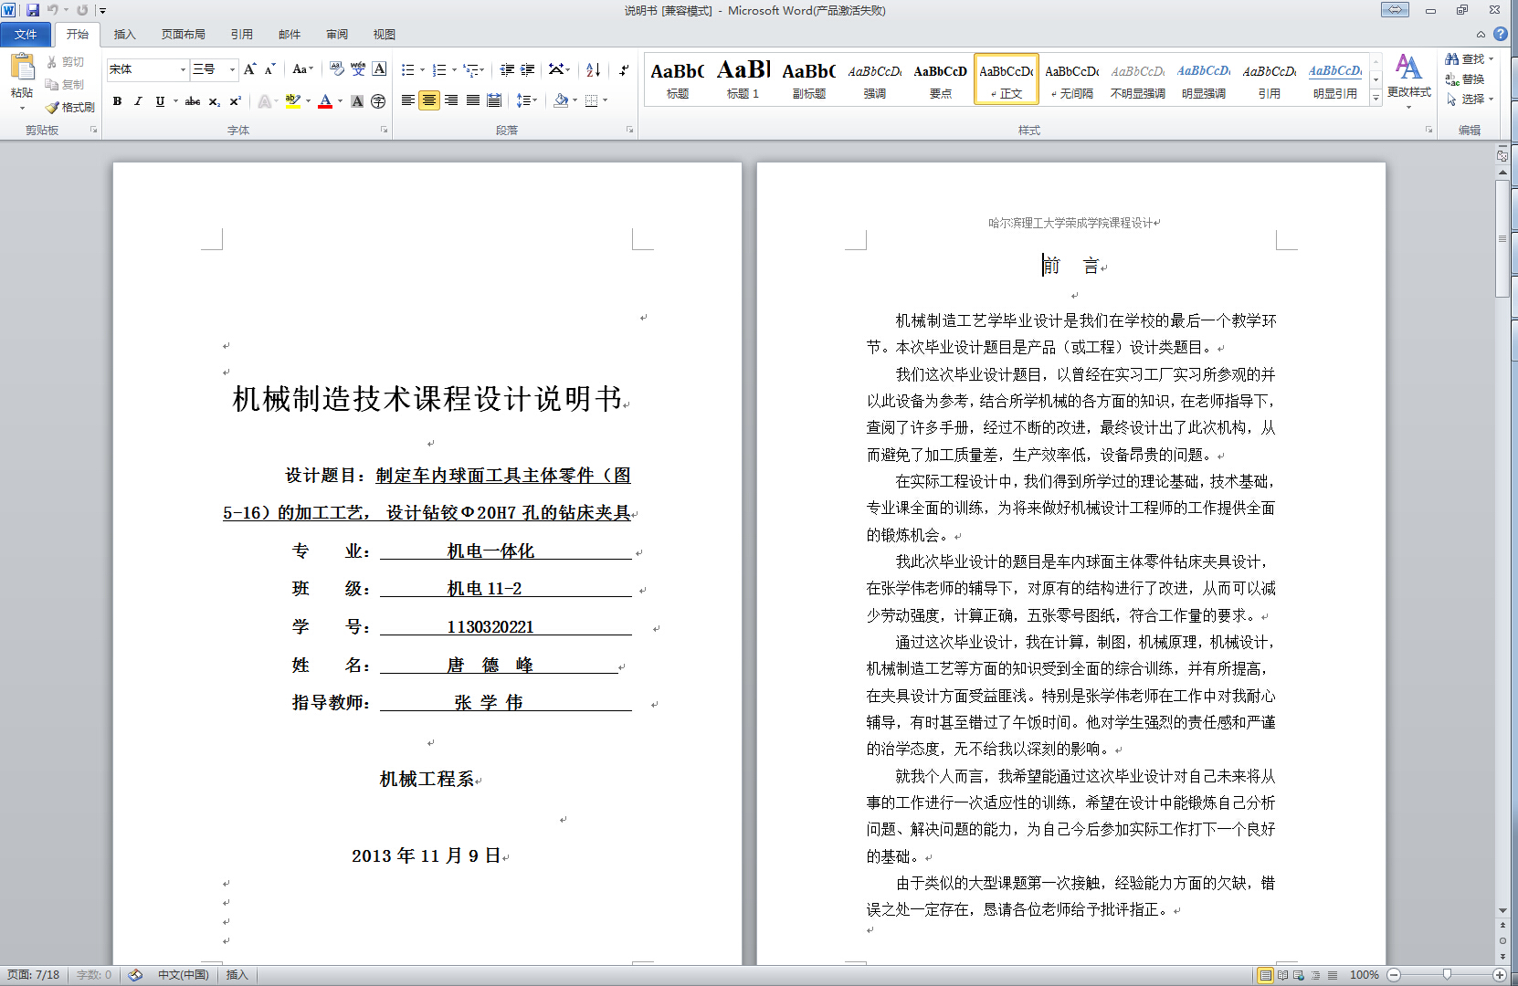Viewport: 1518px width, 986px height.
Task: Click the Cut (剪切) button
Action: 66,62
